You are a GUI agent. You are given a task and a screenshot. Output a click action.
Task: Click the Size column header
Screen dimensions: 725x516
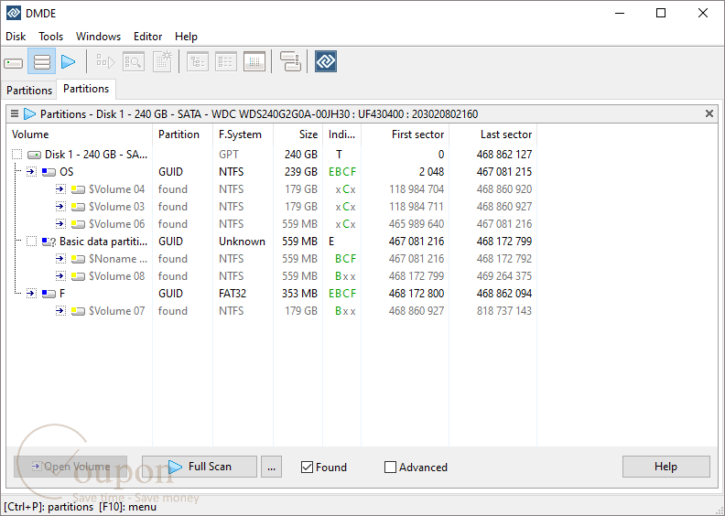point(298,134)
